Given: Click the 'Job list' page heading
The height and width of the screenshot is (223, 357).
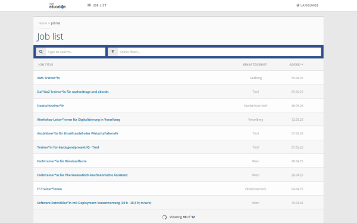Looking at the screenshot, I should [50, 36].
